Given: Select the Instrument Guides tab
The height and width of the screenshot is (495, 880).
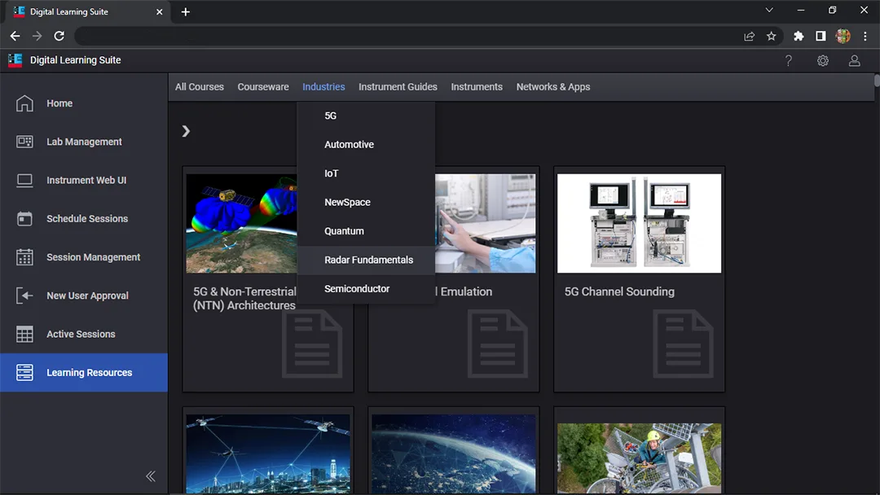Looking at the screenshot, I should (x=398, y=87).
